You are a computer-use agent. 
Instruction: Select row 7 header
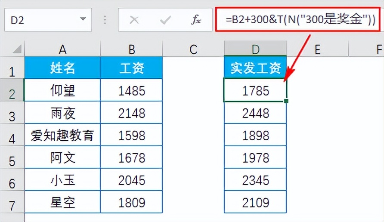pos(12,202)
